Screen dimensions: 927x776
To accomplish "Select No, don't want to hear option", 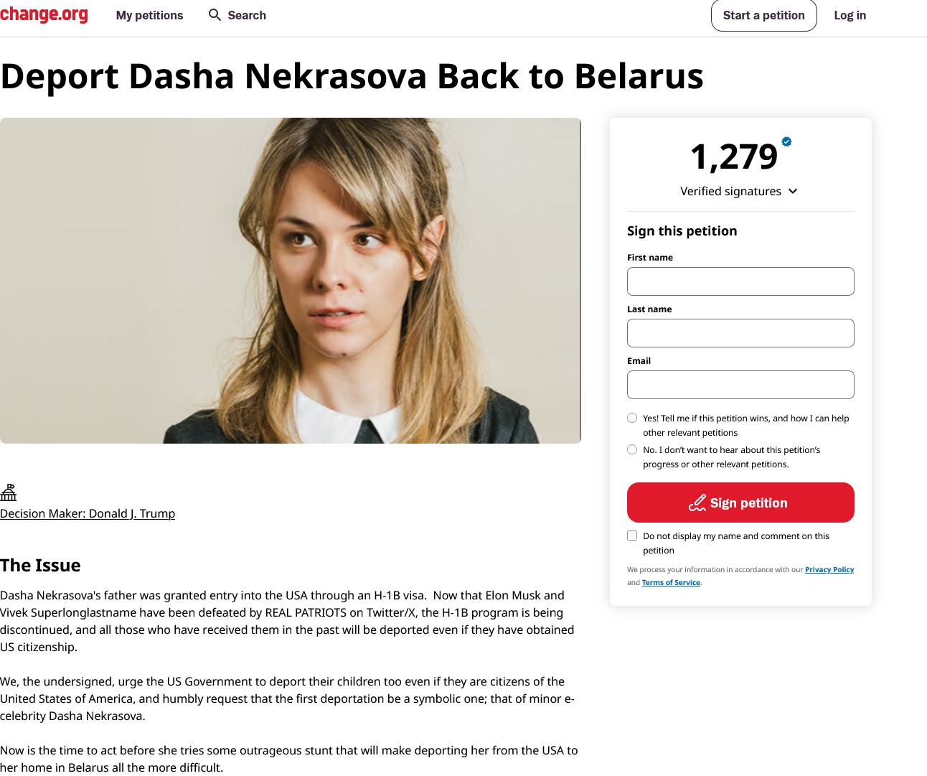I will [632, 449].
